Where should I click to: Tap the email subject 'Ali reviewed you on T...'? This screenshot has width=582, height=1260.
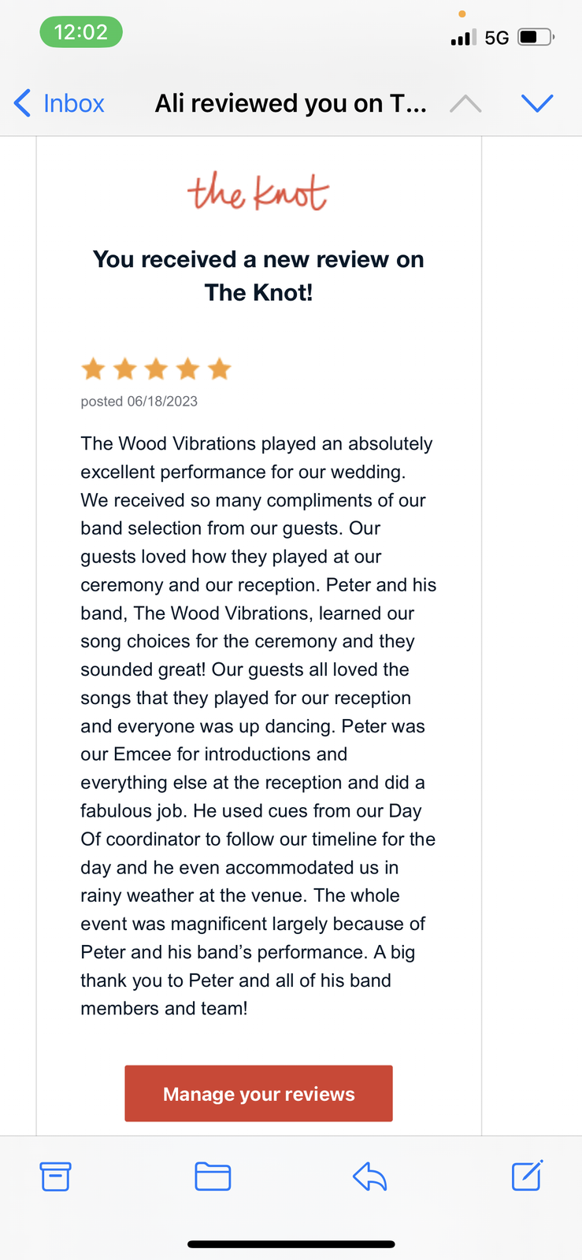pos(291,103)
